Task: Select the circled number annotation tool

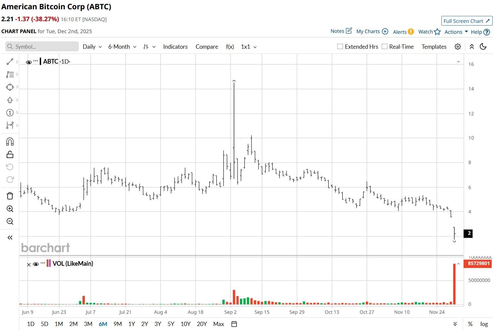Action: (x=10, y=113)
